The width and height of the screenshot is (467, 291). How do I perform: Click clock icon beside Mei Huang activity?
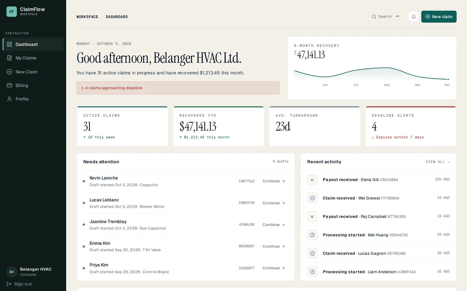(312, 235)
